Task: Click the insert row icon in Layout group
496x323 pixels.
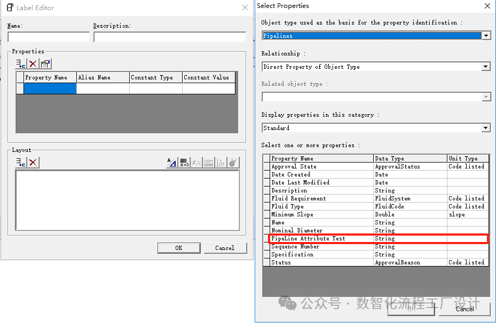Action: tap(21, 162)
